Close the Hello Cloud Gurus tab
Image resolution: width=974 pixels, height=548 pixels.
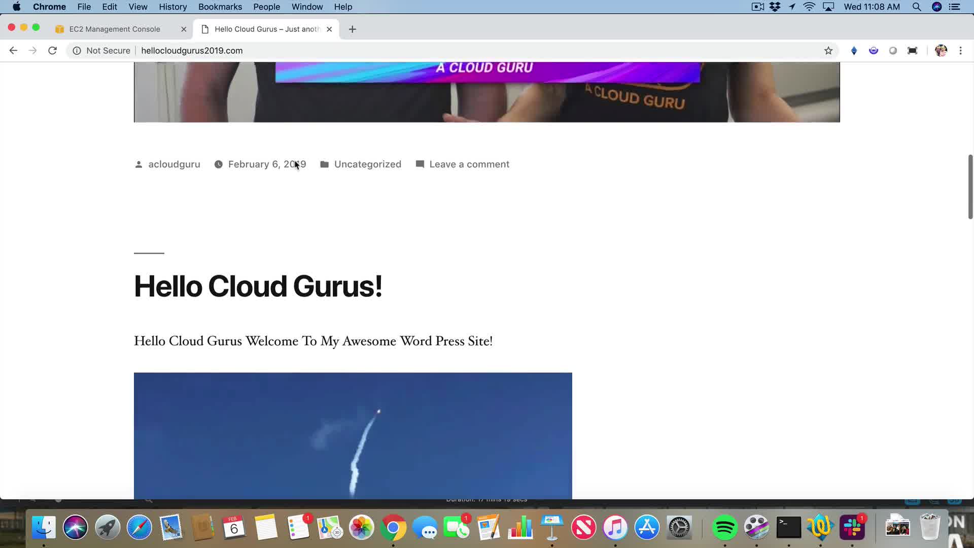pyautogui.click(x=329, y=29)
